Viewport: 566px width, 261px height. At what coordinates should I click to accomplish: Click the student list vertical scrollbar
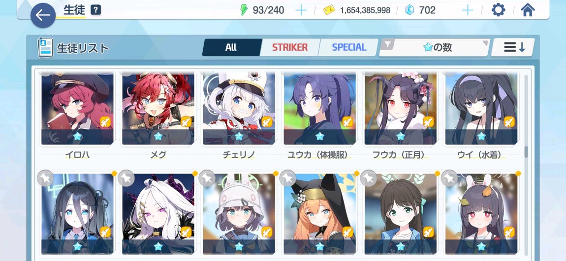coord(526,164)
